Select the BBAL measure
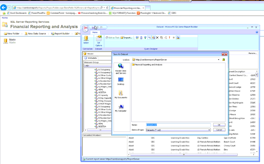The width and height of the screenshot is (264, 164). 101,124
